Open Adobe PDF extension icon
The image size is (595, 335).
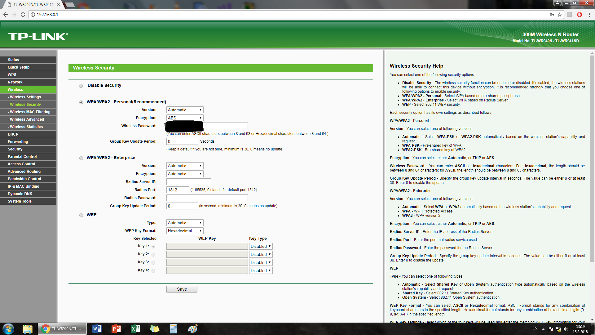tap(570, 15)
